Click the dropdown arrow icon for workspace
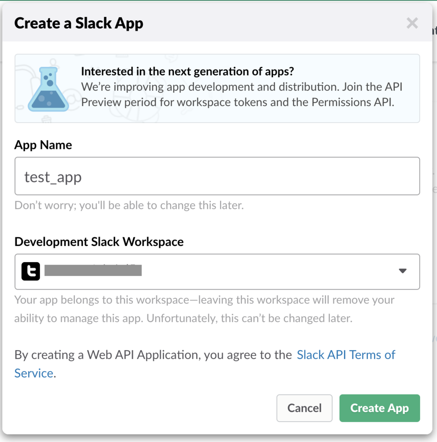This screenshot has height=442, width=437. [x=402, y=271]
